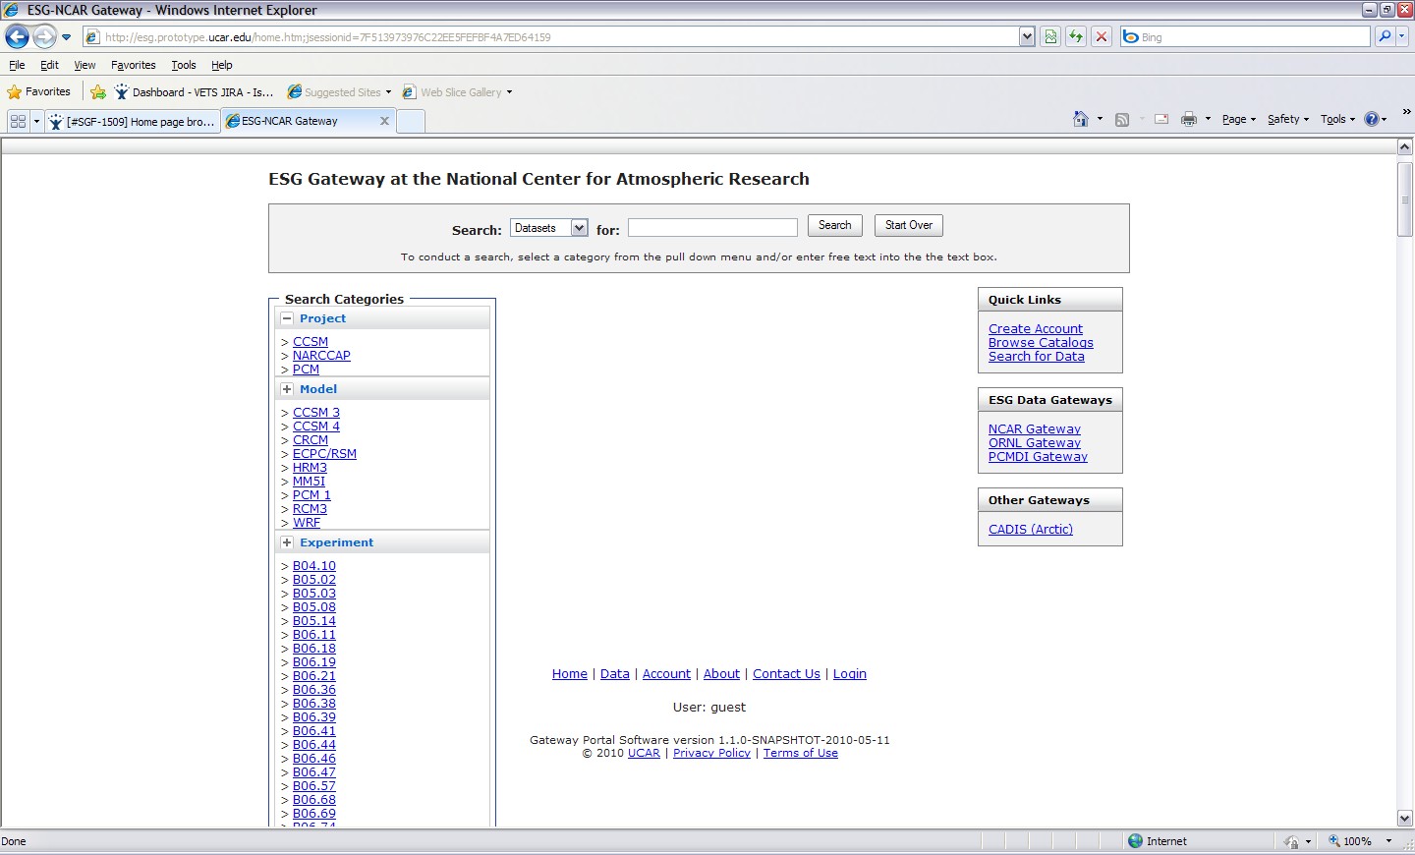Open the Safety command bar menu
This screenshot has height=855, width=1415.
click(1286, 119)
